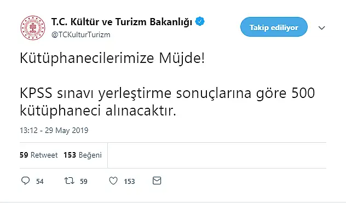Click the kütüphaneci alınacaktır text line
Viewport: 346px width, 203px height.
coord(98,111)
